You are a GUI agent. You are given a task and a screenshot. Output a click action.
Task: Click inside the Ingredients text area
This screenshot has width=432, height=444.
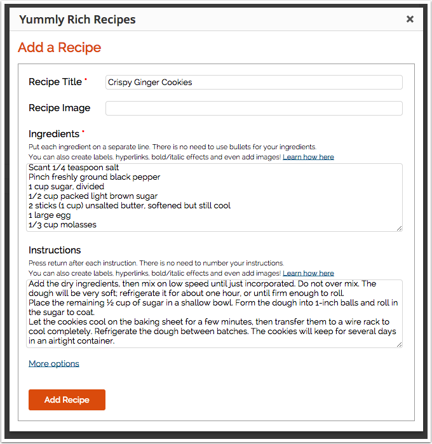tap(214, 198)
